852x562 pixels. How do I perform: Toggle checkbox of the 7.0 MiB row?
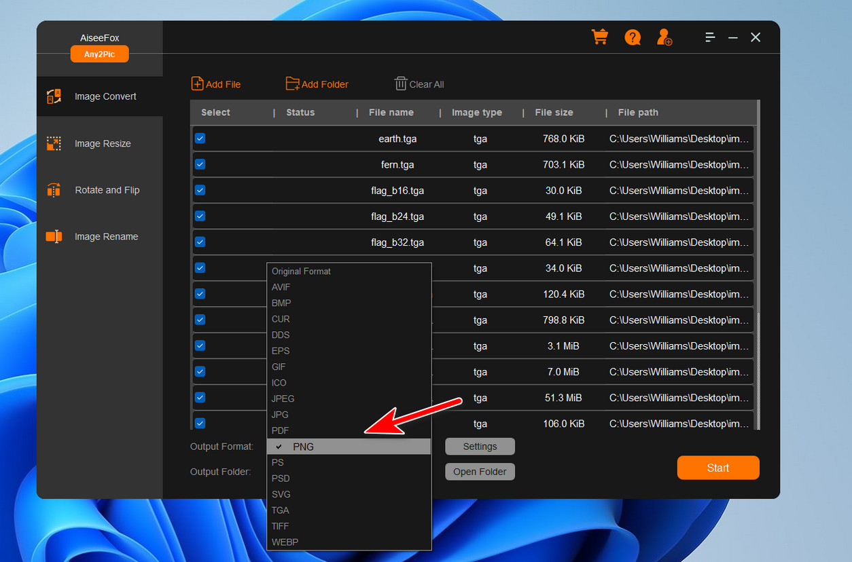200,371
